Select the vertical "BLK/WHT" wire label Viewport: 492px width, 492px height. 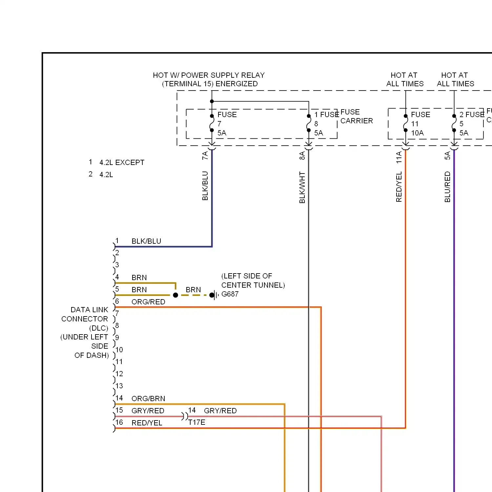(302, 187)
